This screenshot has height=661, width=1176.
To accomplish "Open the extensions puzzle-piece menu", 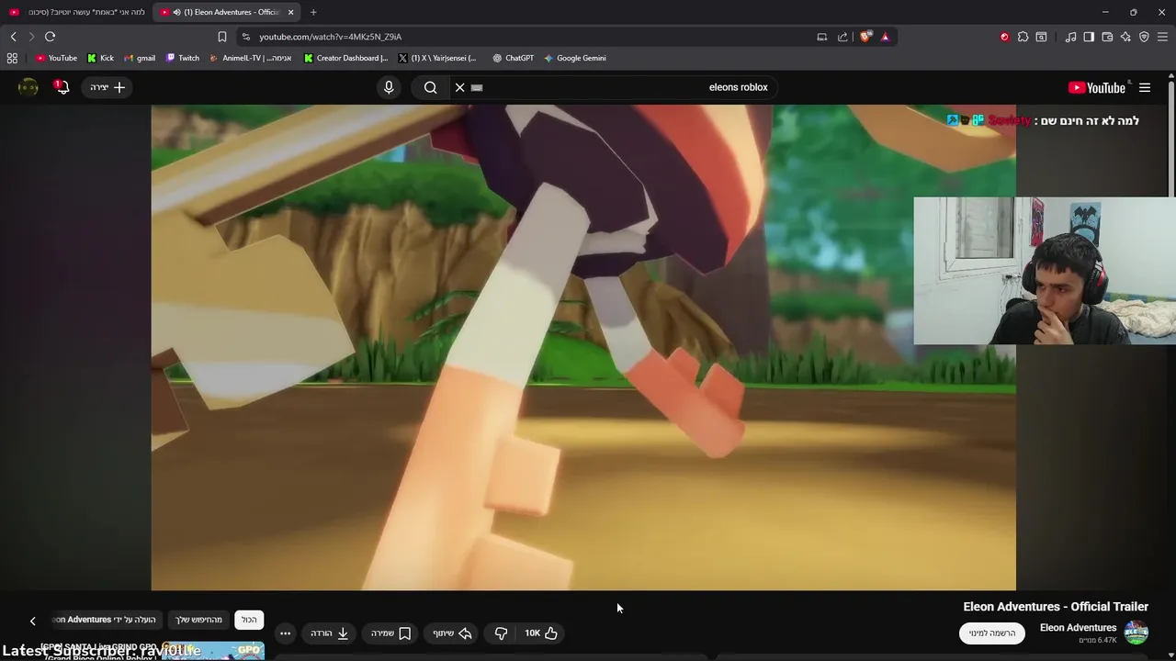I will (x=1023, y=37).
